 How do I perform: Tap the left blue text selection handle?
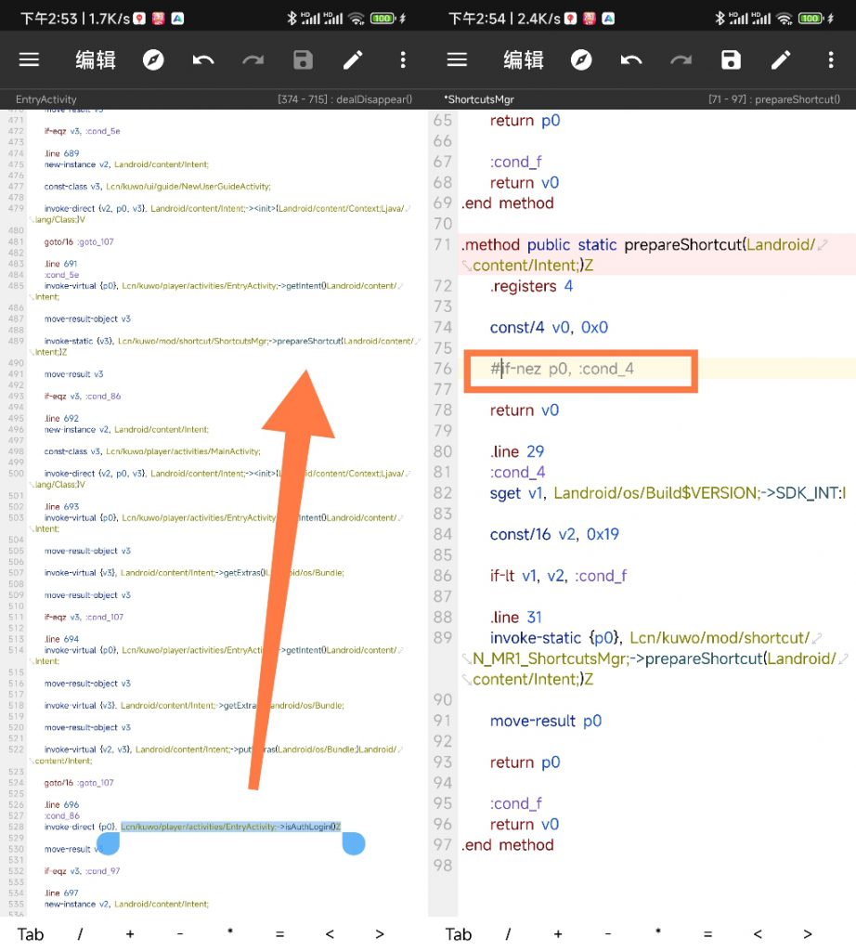coord(108,843)
